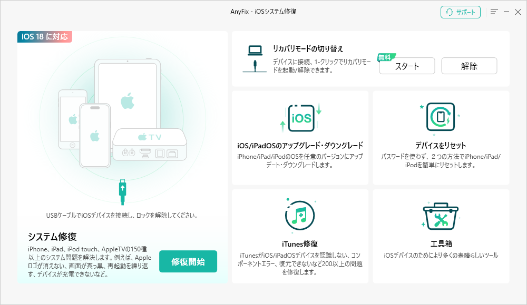The width and height of the screenshot is (527, 305).
Task: Select the USB plug icon below the laptop
Action: coord(254,64)
